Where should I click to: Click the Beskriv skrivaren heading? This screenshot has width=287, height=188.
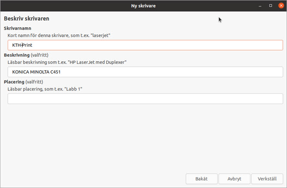point(26,19)
